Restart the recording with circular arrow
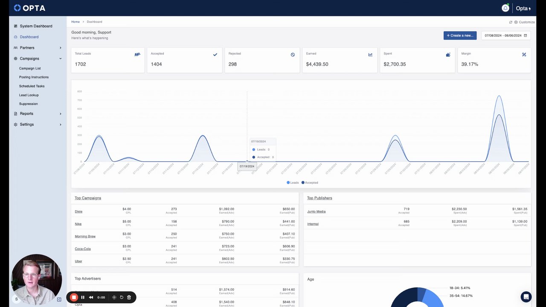 tap(122, 297)
